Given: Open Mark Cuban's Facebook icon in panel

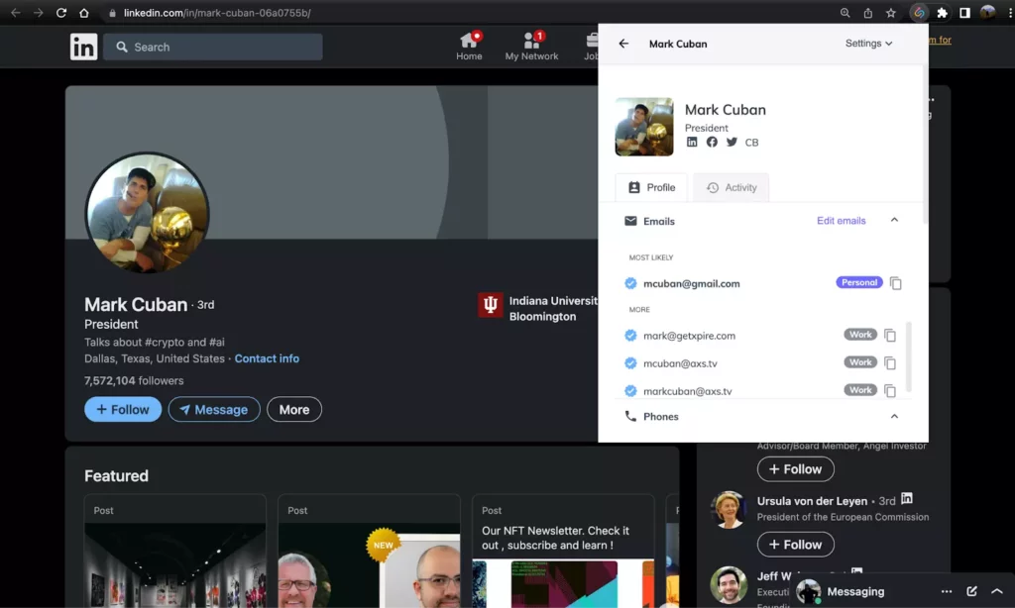Looking at the screenshot, I should pos(712,142).
